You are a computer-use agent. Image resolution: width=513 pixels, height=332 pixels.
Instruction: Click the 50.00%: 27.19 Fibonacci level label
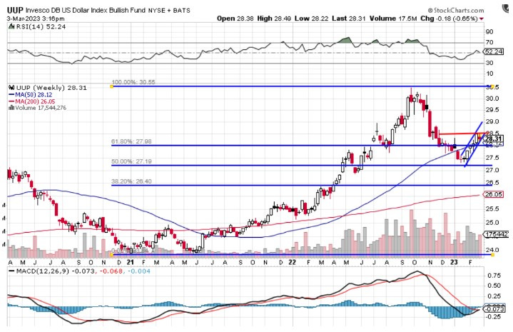(x=132, y=162)
